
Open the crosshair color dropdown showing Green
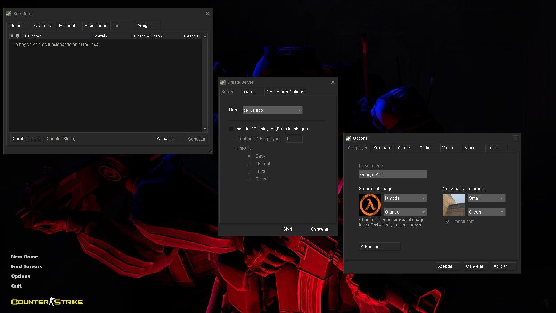click(487, 212)
